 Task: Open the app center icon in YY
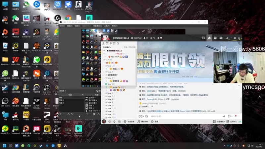click(232, 122)
